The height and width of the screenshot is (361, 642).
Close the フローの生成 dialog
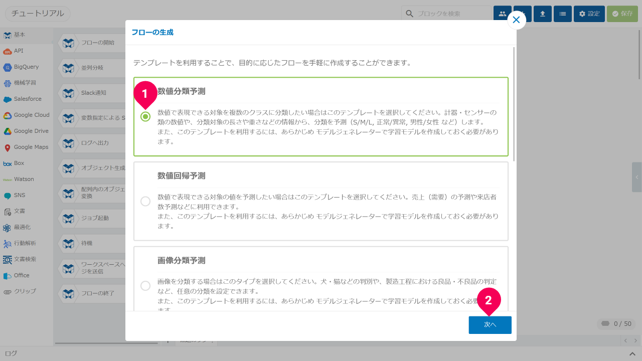pyautogui.click(x=516, y=20)
